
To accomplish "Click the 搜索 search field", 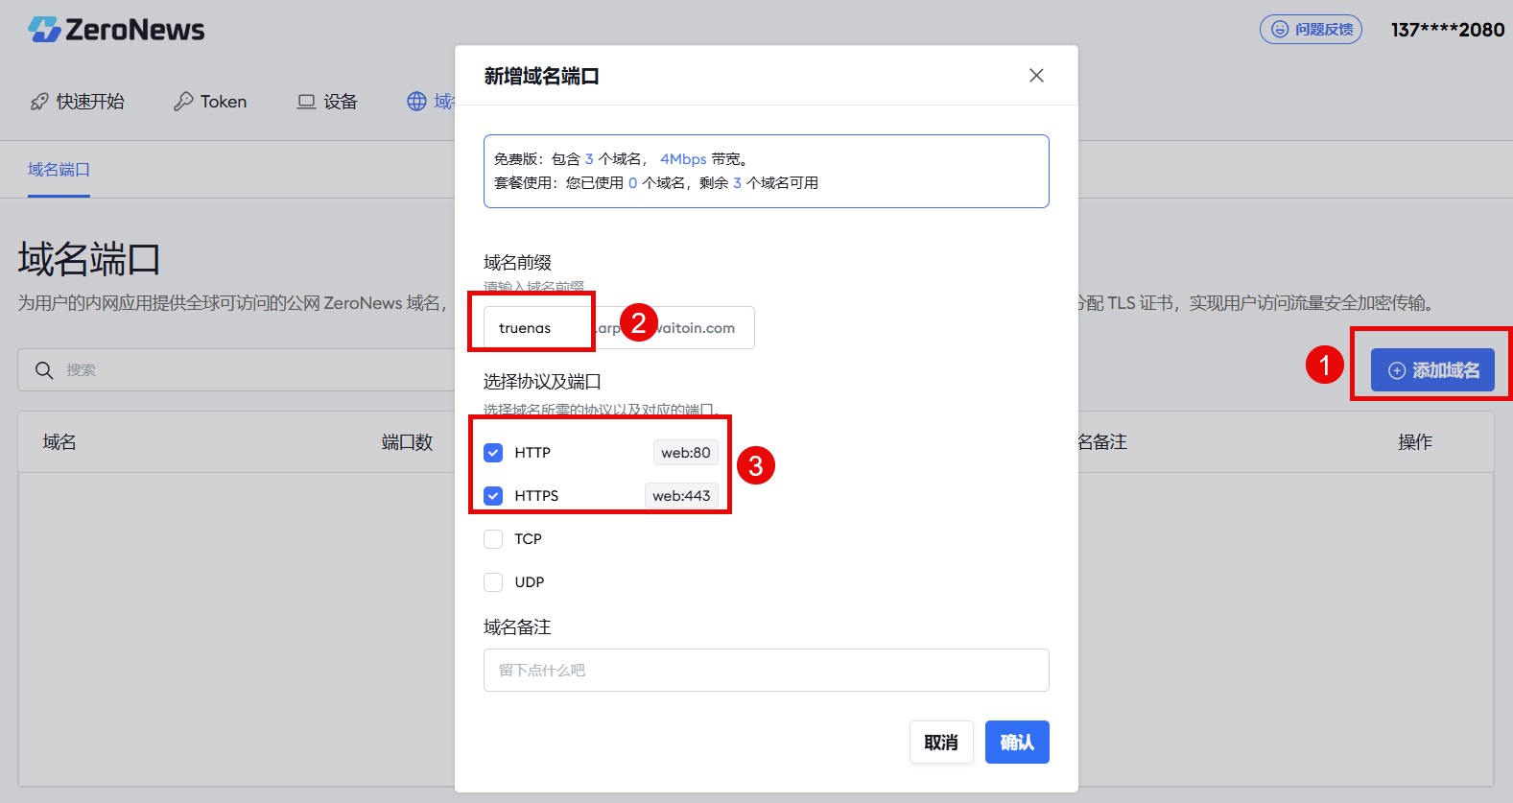I will point(236,370).
